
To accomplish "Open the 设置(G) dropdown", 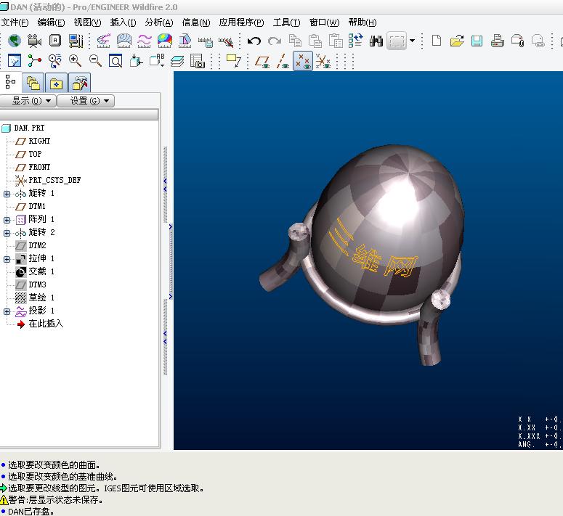I will pyautogui.click(x=86, y=101).
